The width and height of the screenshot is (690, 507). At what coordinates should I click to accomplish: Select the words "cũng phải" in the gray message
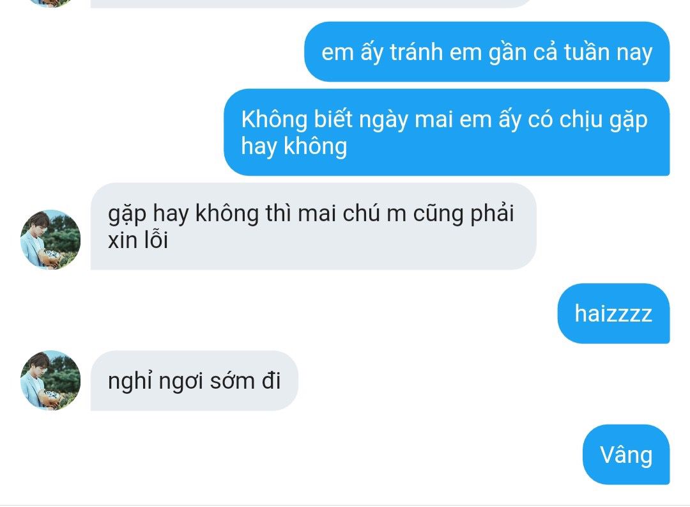[463, 214]
